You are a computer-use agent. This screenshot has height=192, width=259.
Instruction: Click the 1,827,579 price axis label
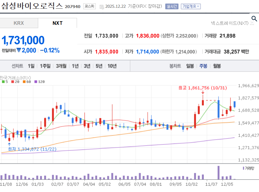coord(249,98)
